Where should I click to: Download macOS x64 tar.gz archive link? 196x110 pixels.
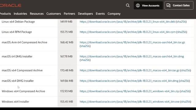tap(130, 70)
